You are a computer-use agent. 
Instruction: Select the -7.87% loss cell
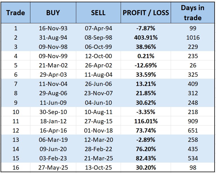pos(146,28)
